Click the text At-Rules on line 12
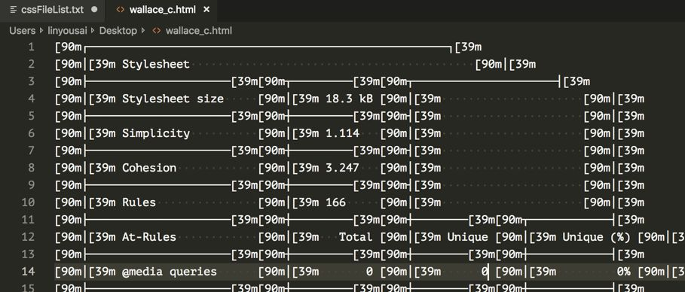 click(149, 237)
